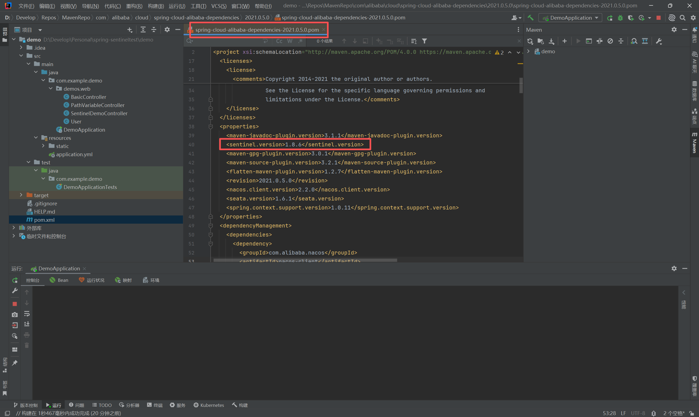Click the Maven wrench settings icon

pos(659,41)
